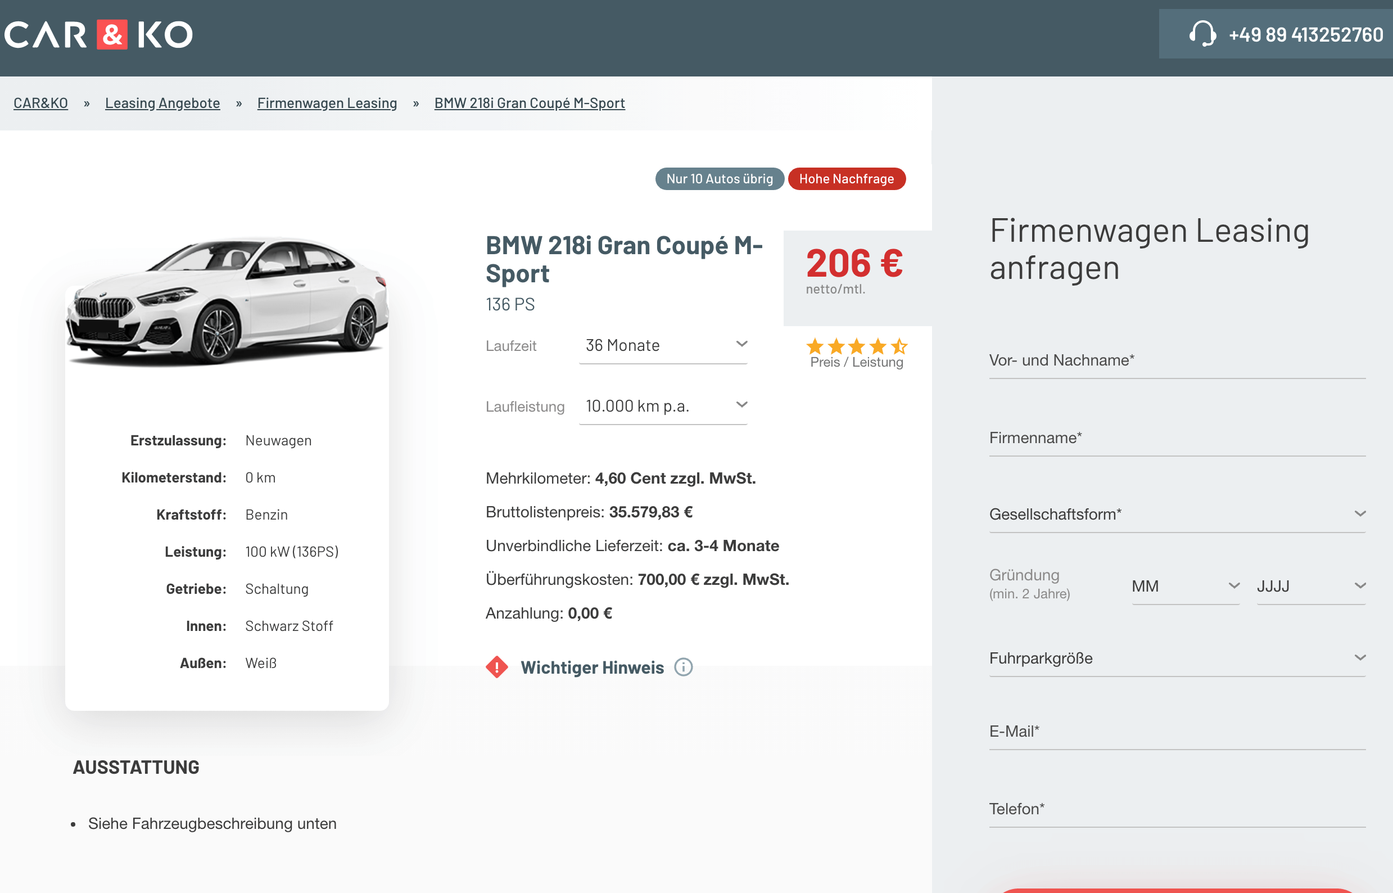1393x893 pixels.
Task: Open the Gründung MM month dropdown
Action: pos(1185,587)
